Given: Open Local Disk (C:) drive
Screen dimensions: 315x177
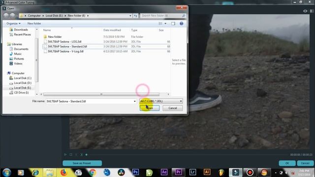Looking at the screenshot, I should (x=23, y=78).
